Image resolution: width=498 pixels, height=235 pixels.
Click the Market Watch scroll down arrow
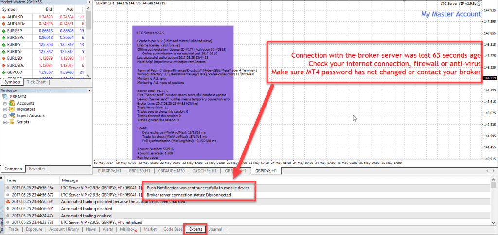coord(89,76)
